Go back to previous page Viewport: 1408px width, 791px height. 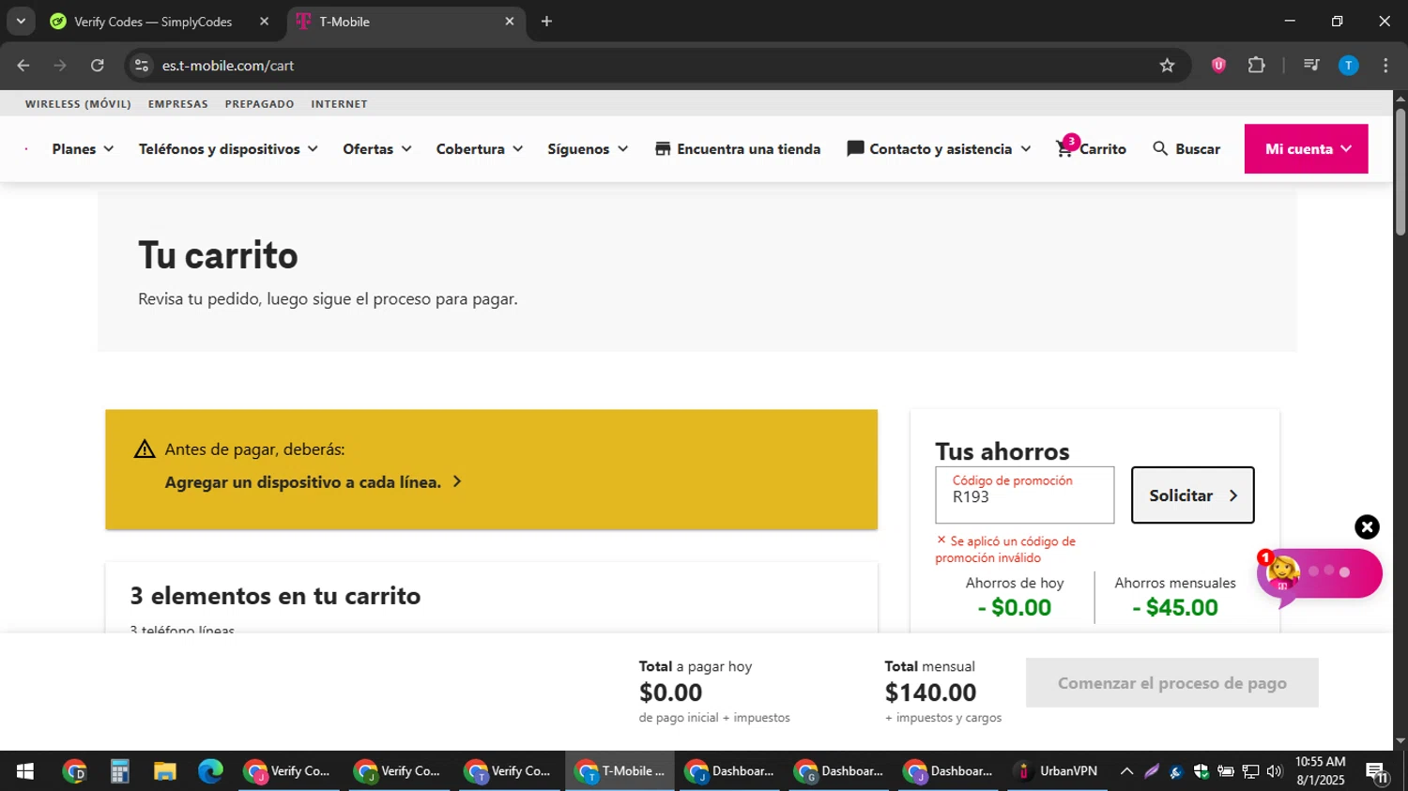tap(23, 66)
